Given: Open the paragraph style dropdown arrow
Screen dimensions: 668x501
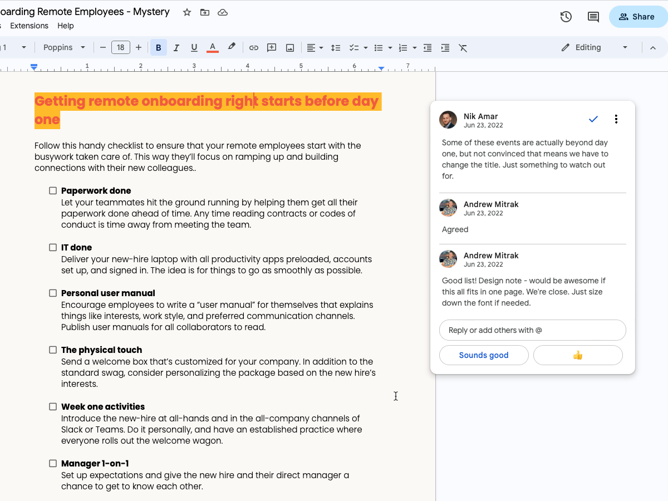Looking at the screenshot, I should [24, 47].
